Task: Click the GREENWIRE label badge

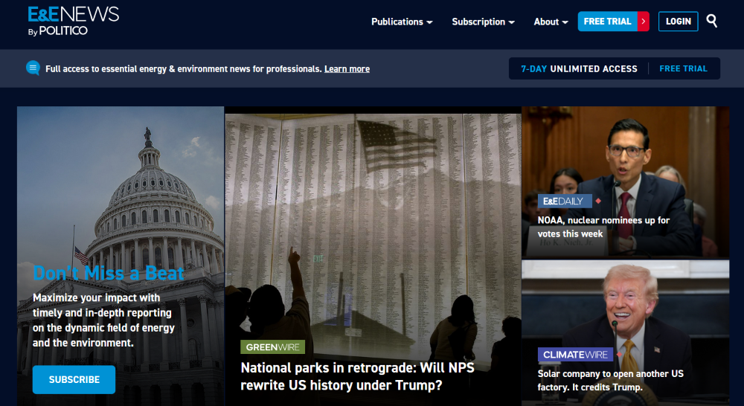Action: point(272,347)
